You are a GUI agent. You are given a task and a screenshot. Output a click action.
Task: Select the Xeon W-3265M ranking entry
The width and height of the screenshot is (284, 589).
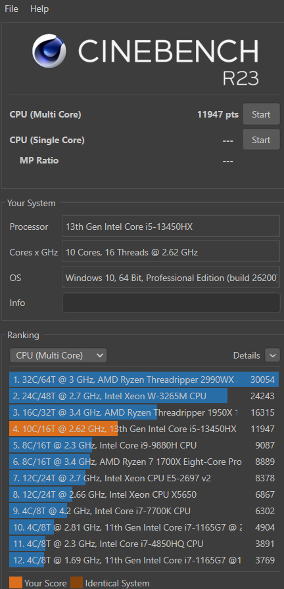click(144, 396)
